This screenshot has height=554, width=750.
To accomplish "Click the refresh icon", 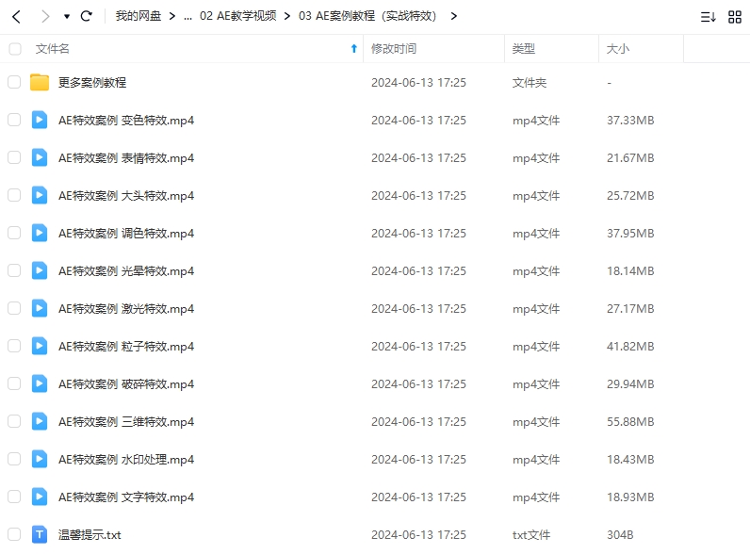I will click(87, 16).
